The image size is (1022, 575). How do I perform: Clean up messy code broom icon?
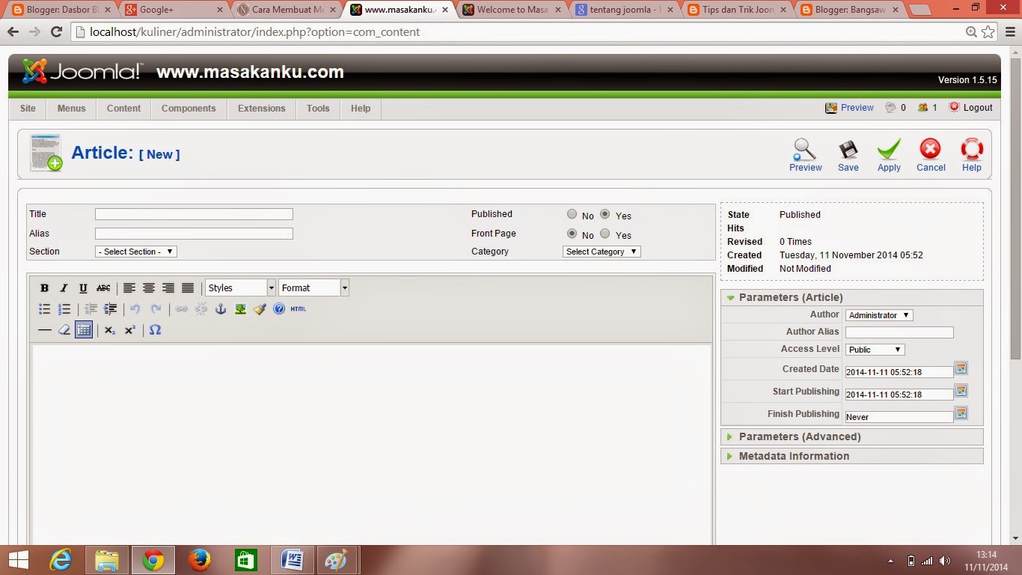[260, 308]
